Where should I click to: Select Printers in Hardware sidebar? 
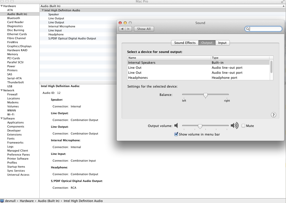point(12,70)
